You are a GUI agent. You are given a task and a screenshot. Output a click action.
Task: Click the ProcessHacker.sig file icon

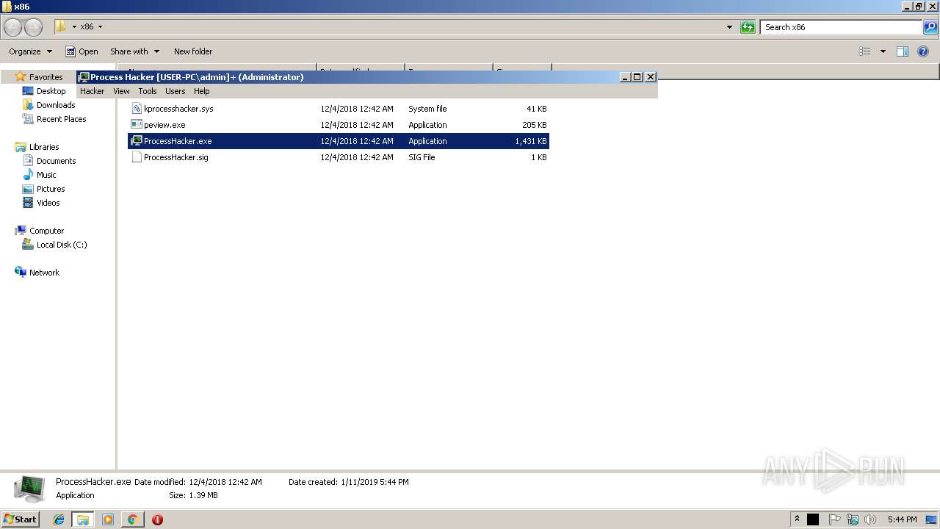tap(137, 157)
